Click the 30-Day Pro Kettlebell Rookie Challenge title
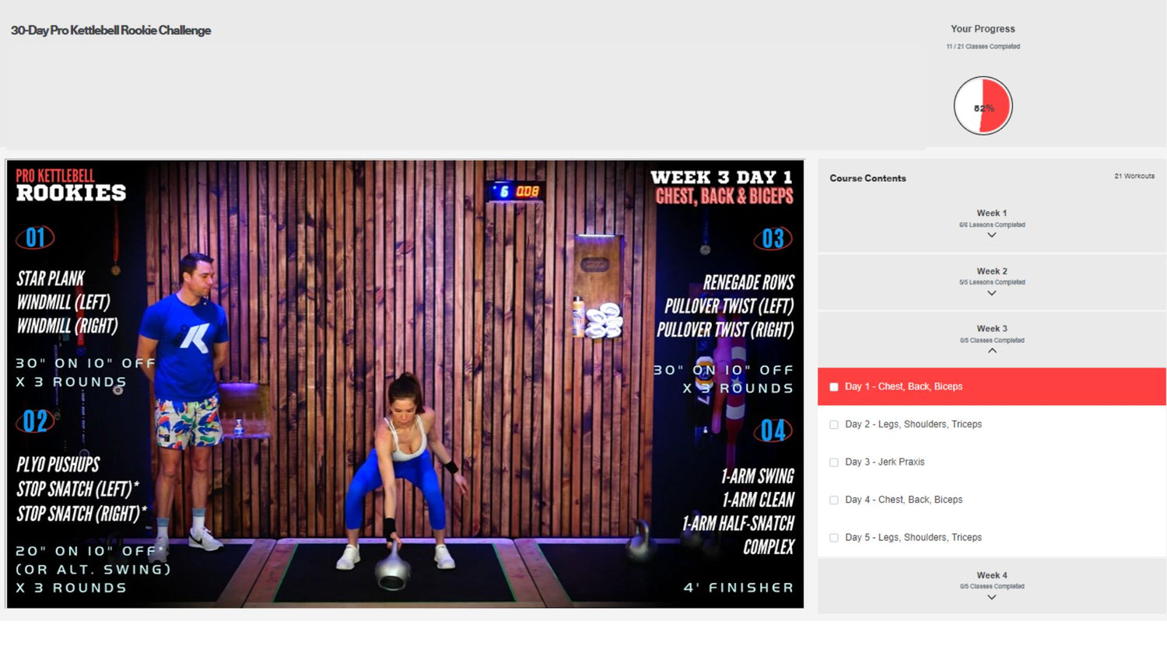The width and height of the screenshot is (1167, 656). click(x=110, y=30)
